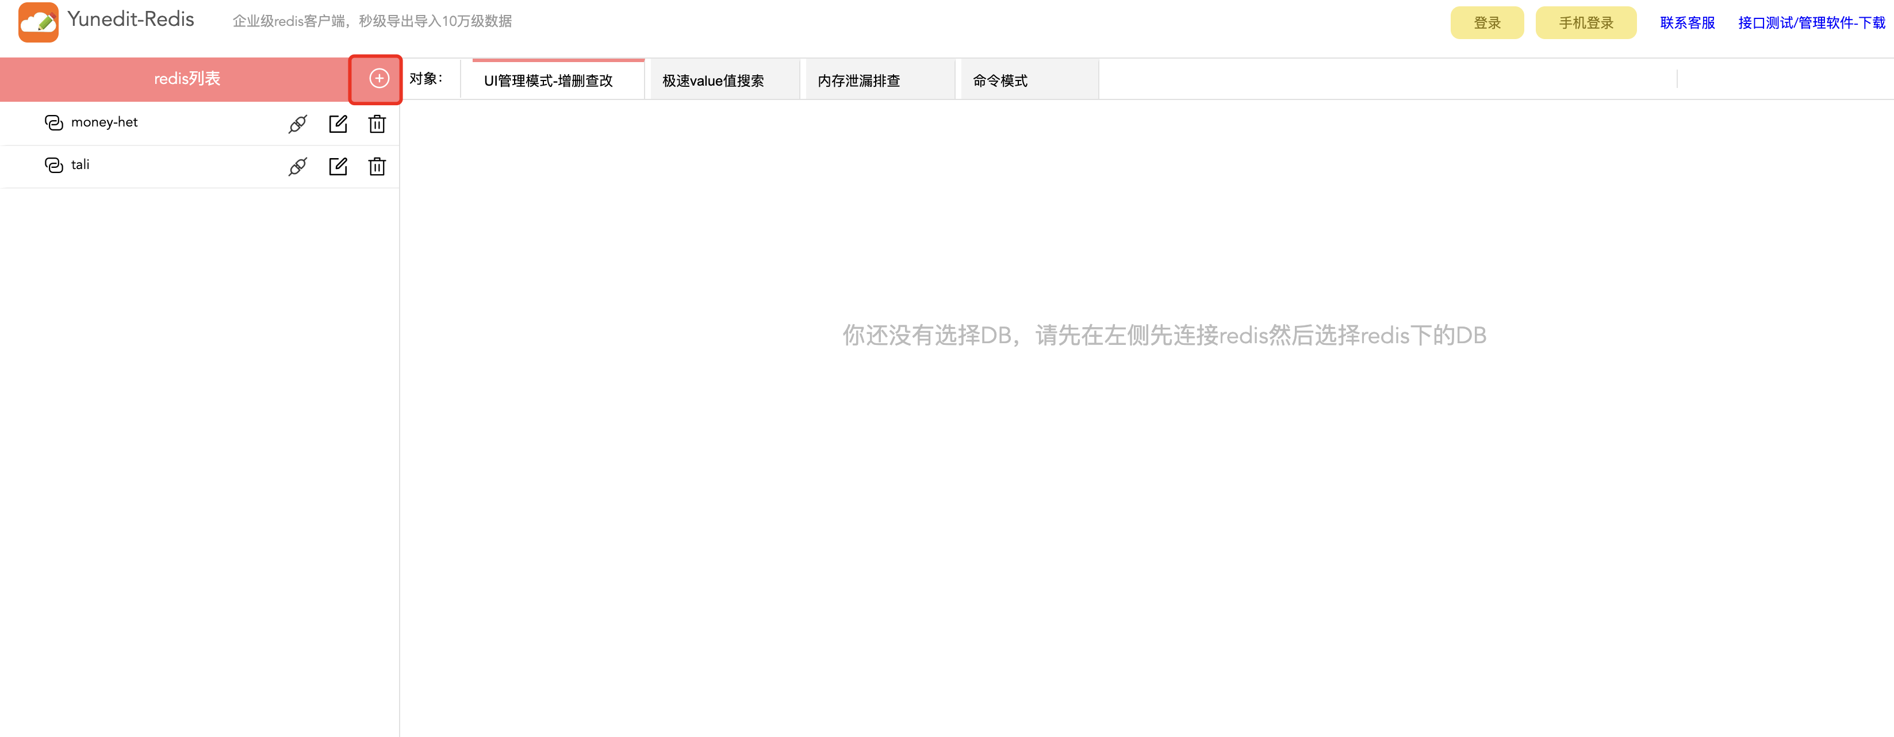Select the tali list item
This screenshot has height=737, width=1894.
coord(80,166)
